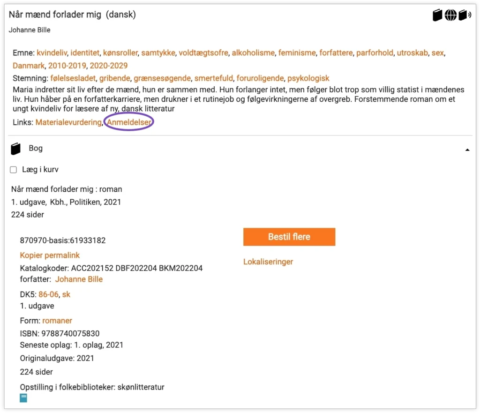Select the '2020-2029' period link
The width and height of the screenshot is (480, 413).
click(x=108, y=66)
